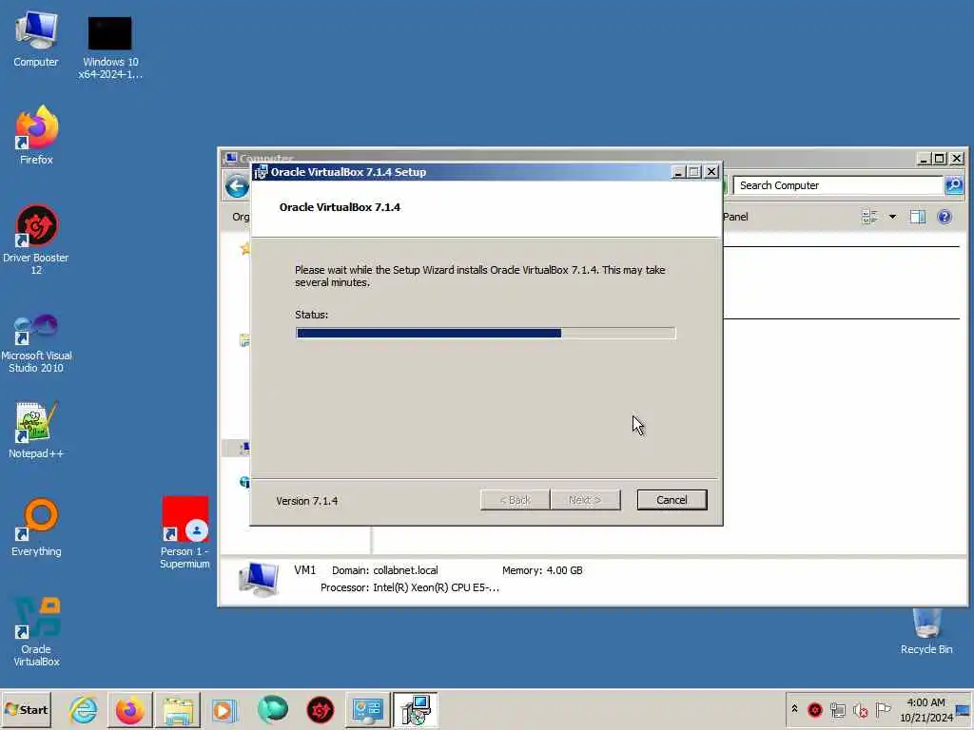Click the Memory 4.00 GB text

[x=542, y=570]
